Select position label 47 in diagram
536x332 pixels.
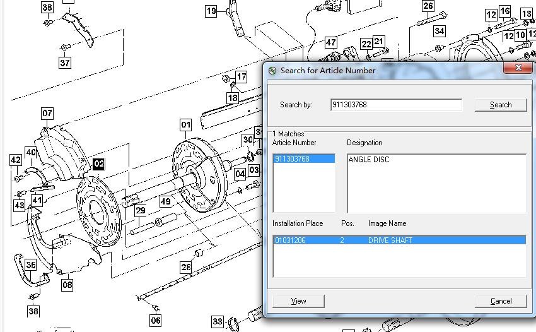click(330, 42)
